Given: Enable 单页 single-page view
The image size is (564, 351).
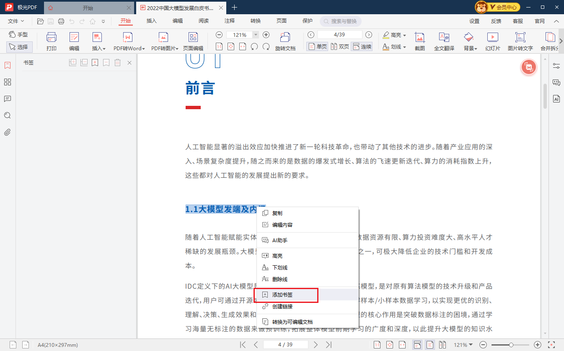Looking at the screenshot, I should [317, 46].
